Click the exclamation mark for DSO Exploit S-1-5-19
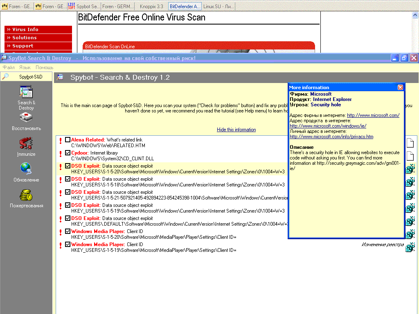Screen dimensions: 419x314 point(61,206)
